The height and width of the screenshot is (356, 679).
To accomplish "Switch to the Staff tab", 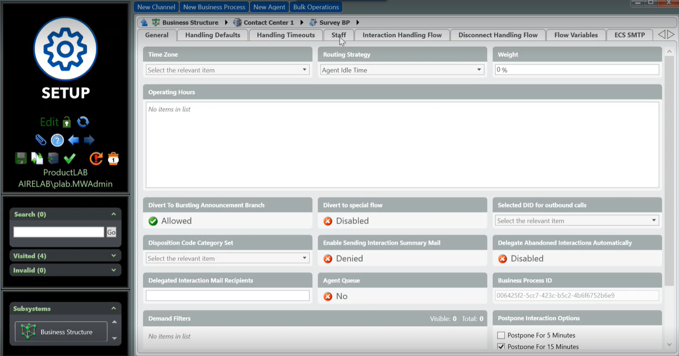I will pyautogui.click(x=339, y=35).
